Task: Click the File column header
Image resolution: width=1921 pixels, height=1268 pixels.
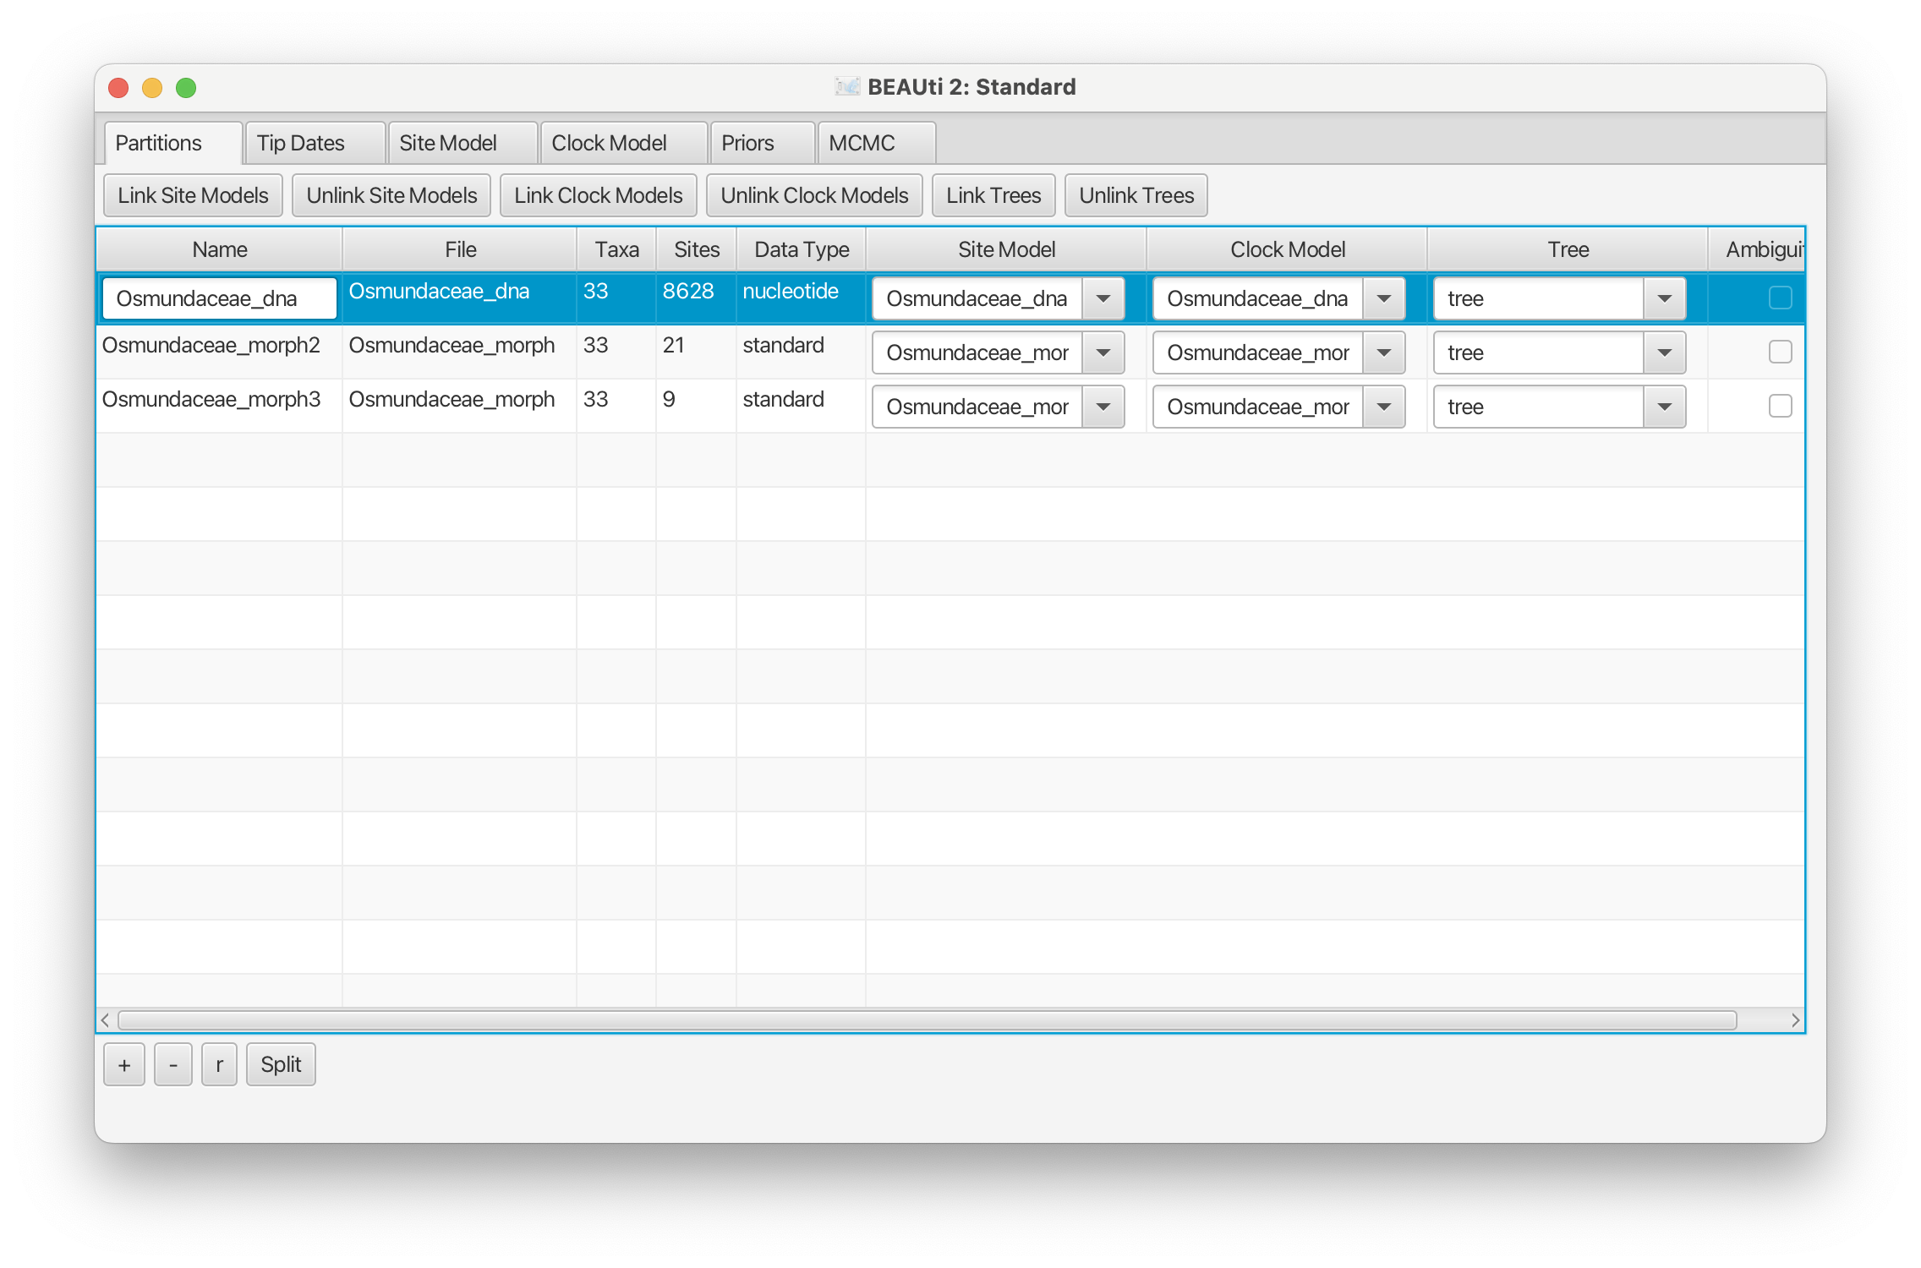Action: (x=460, y=249)
